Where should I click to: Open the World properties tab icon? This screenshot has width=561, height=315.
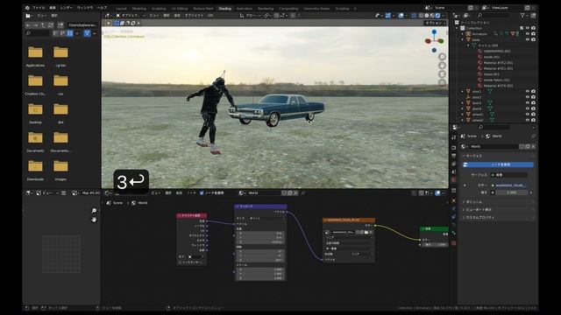pos(454,180)
